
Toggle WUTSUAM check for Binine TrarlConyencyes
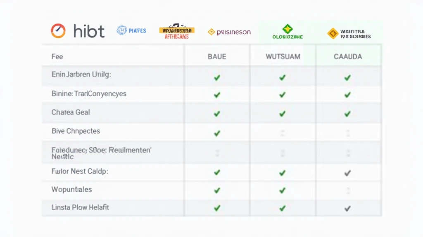point(282,95)
